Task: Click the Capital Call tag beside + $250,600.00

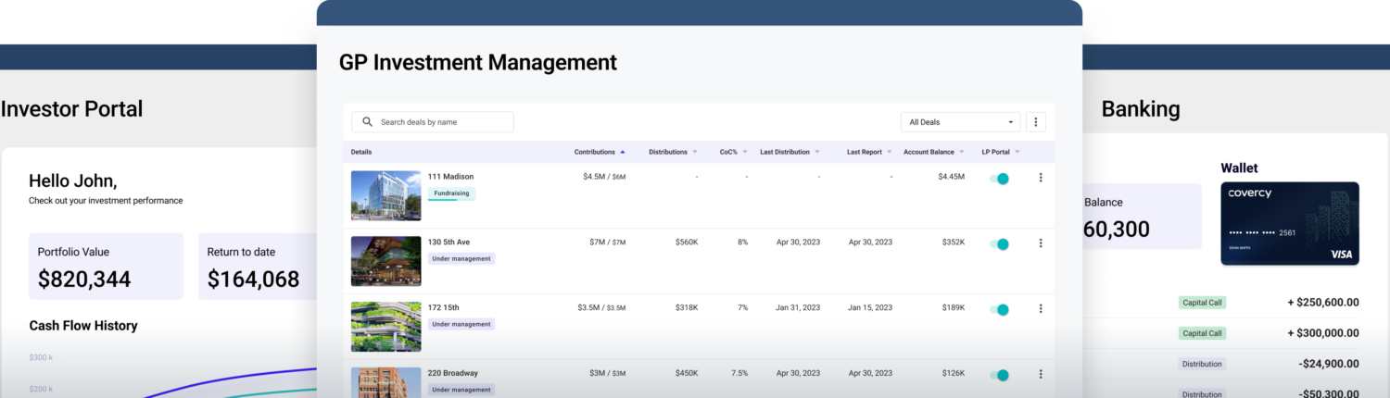Action: point(1202,303)
